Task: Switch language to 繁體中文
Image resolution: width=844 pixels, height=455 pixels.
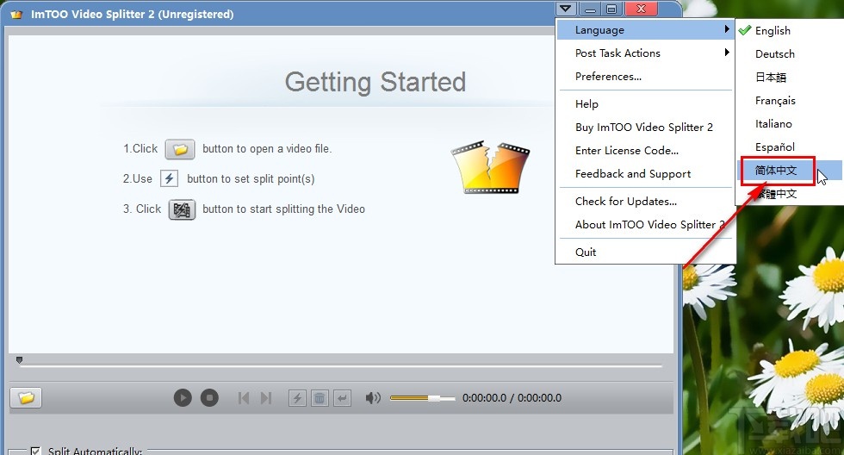Action: click(789, 193)
